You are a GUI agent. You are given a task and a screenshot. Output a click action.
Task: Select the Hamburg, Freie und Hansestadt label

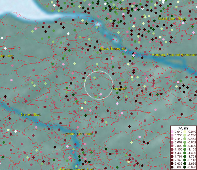pyautogui.click(x=174, y=55)
